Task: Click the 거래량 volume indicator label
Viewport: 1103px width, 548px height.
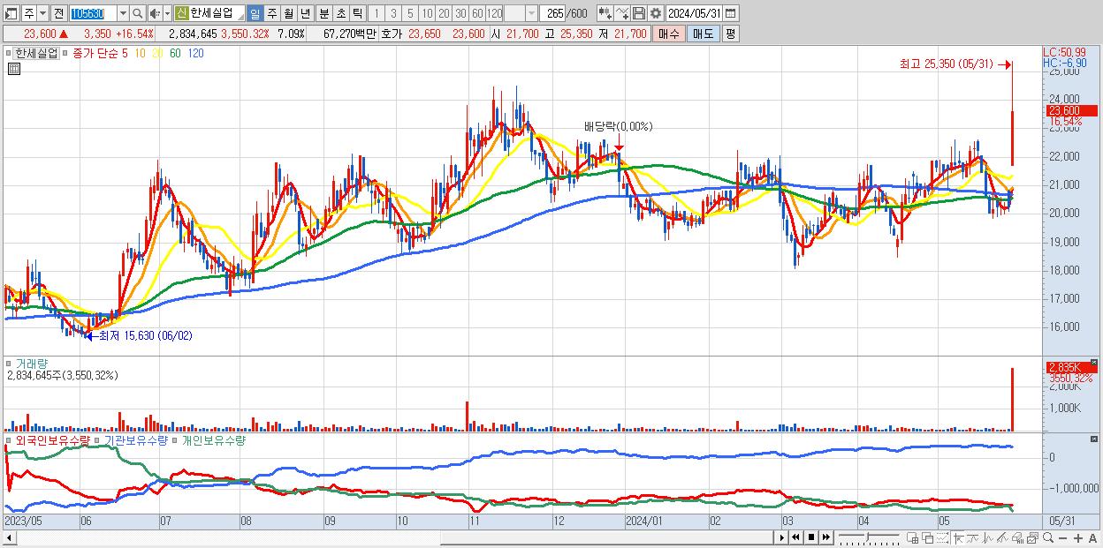Action: pos(31,364)
